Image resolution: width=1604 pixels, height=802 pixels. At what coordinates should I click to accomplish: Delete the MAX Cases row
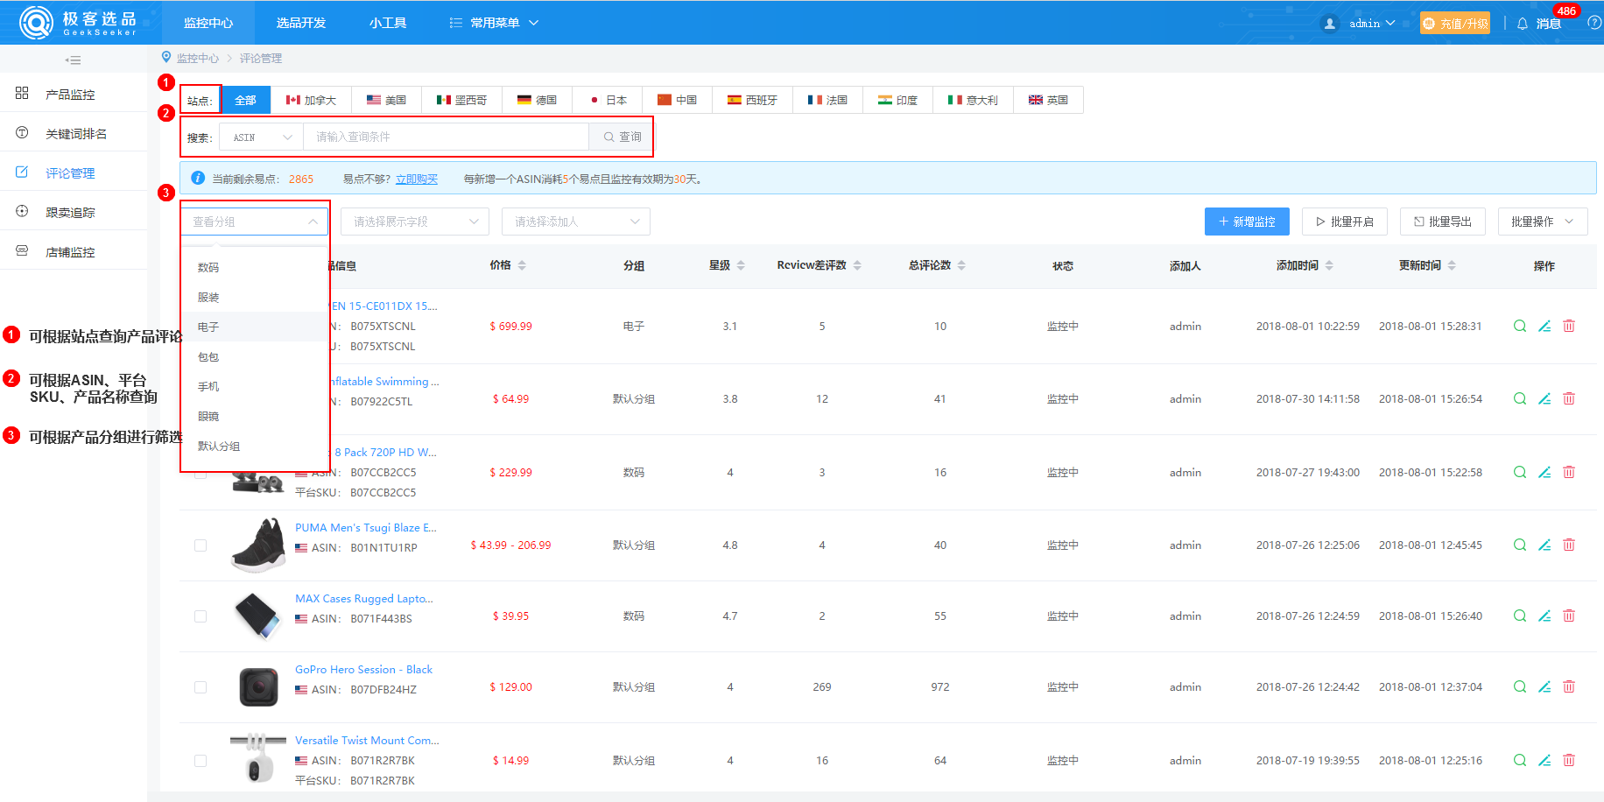point(1569,616)
